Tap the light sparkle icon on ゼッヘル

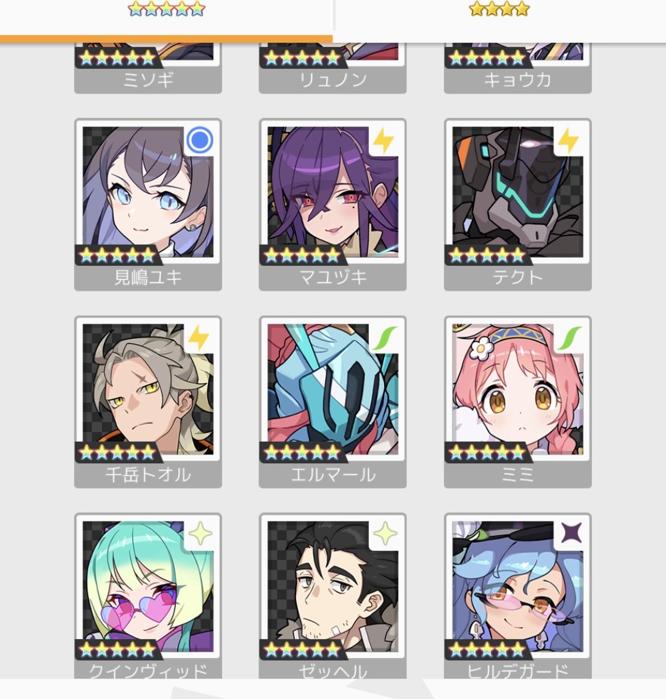click(x=385, y=534)
